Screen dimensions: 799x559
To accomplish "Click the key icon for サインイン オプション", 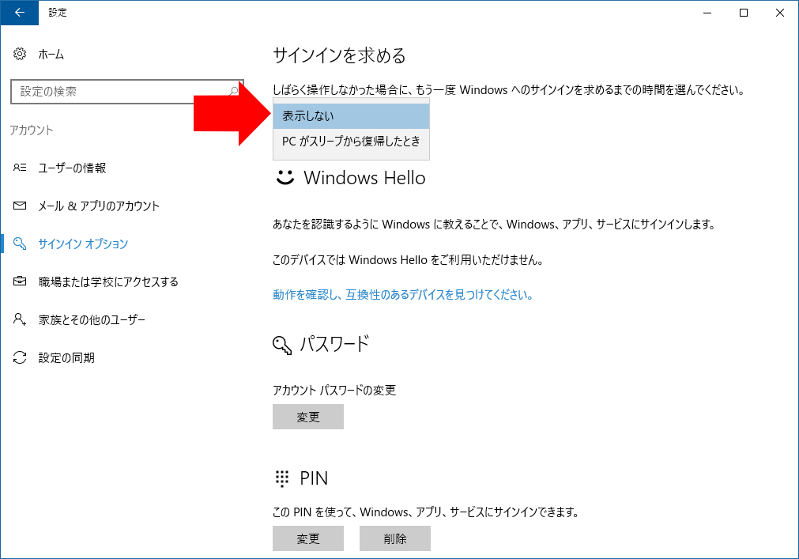I will pos(20,244).
